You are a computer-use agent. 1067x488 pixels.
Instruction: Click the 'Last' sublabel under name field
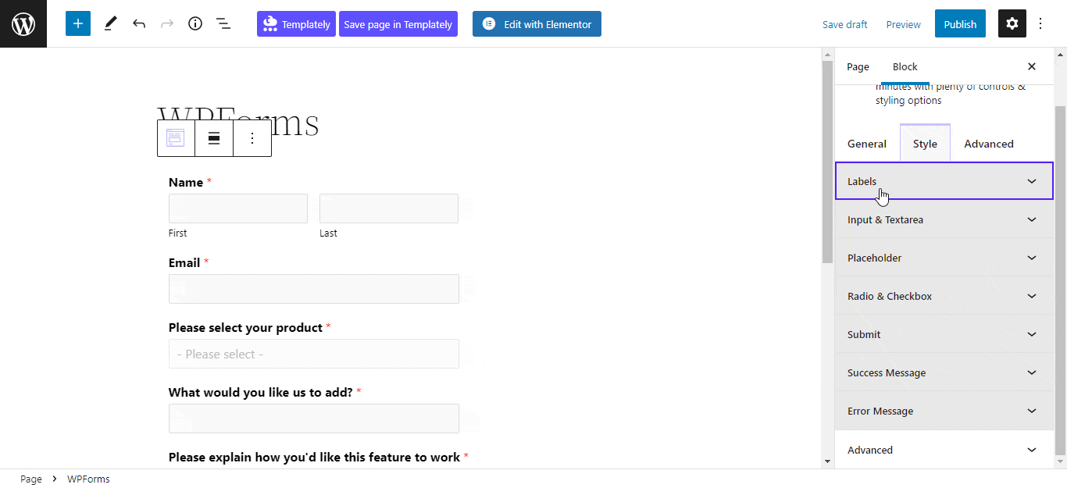[328, 233]
